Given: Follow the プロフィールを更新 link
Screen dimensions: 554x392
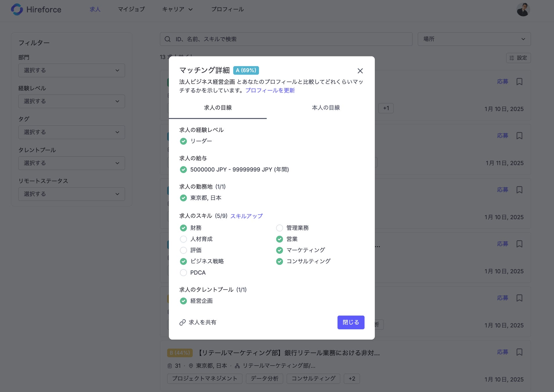Looking at the screenshot, I should pos(270,90).
